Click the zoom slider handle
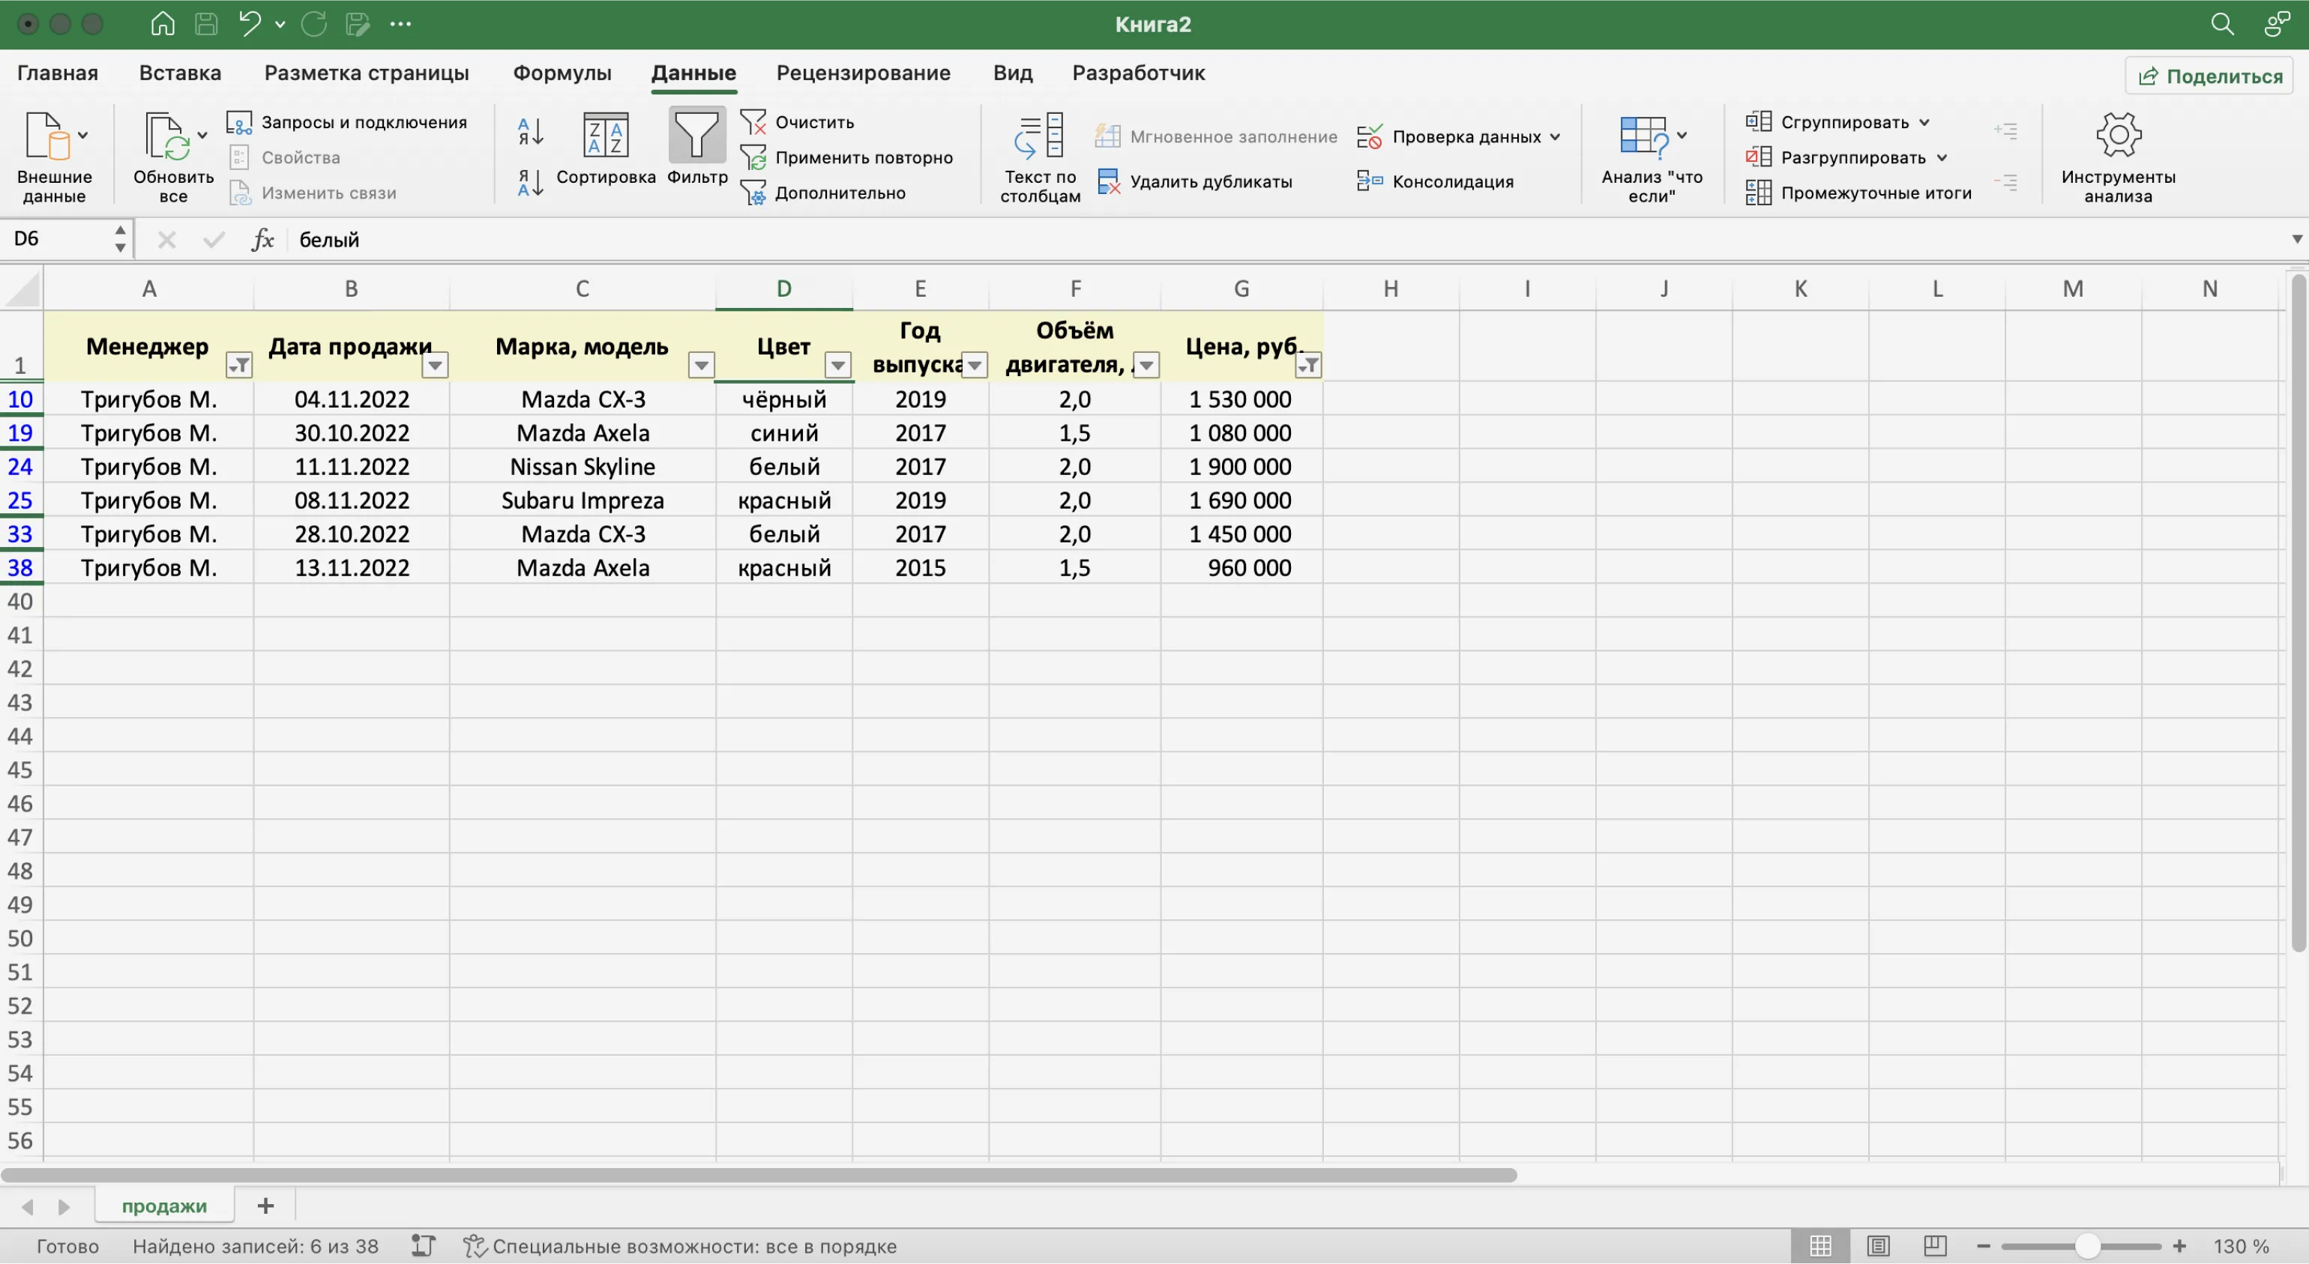Screen dimensions: 2309x1264 click(x=2088, y=1246)
